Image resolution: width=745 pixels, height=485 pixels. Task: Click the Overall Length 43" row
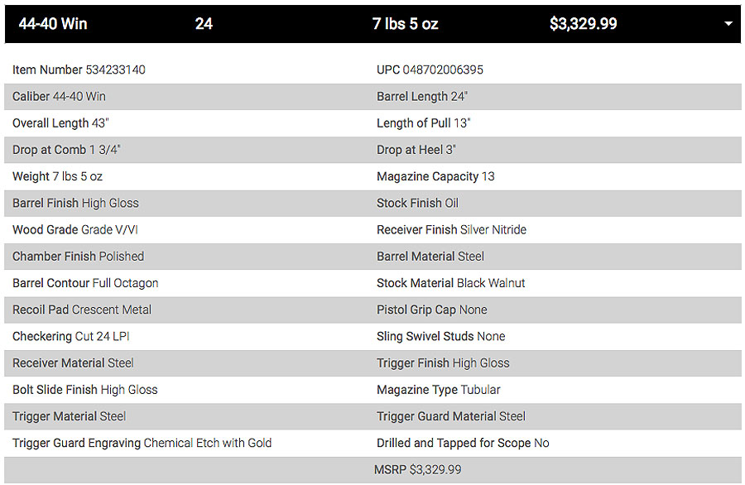pyautogui.click(x=60, y=123)
